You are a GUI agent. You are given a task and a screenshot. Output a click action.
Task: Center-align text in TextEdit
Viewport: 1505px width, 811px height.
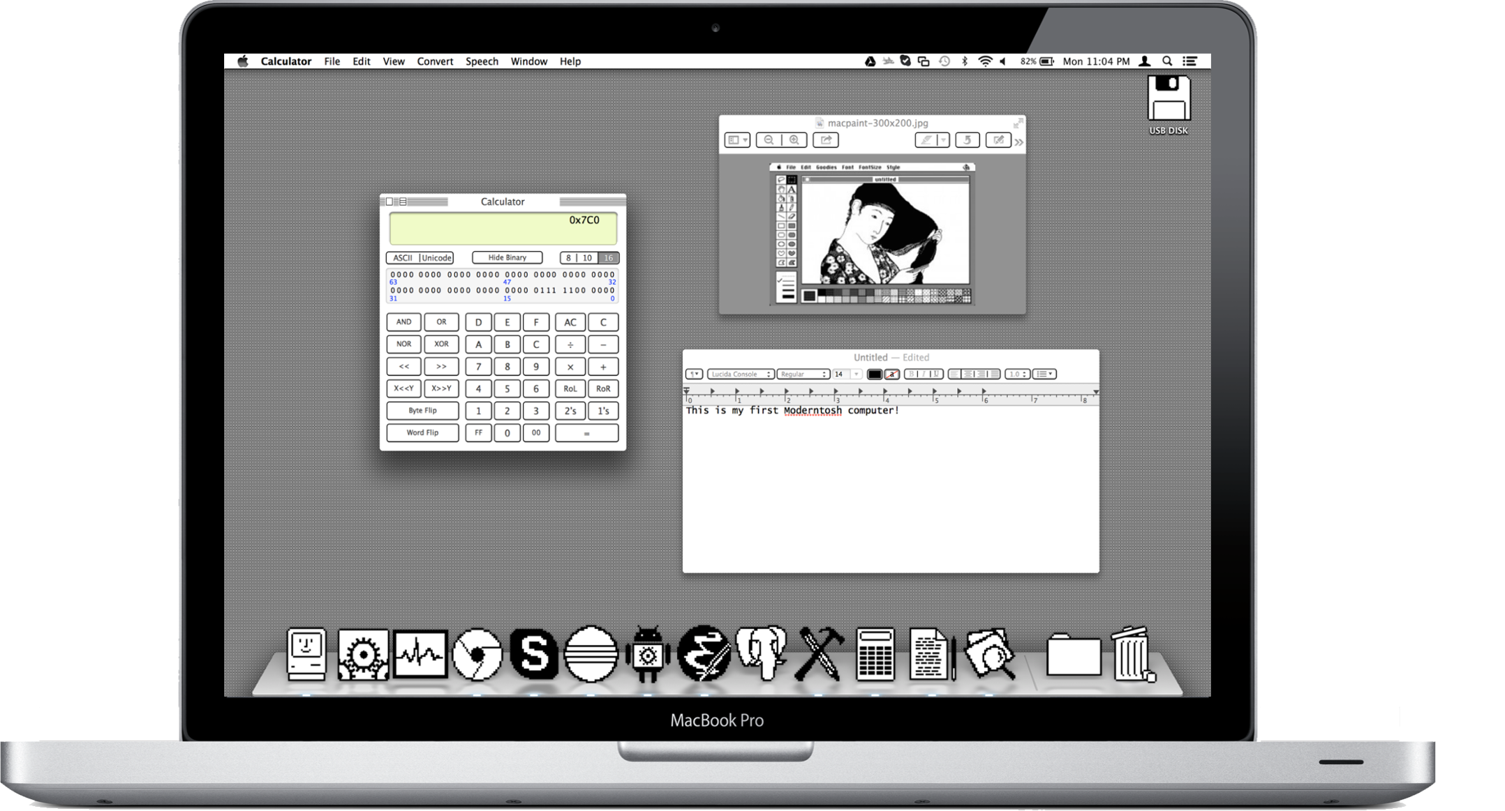point(968,374)
